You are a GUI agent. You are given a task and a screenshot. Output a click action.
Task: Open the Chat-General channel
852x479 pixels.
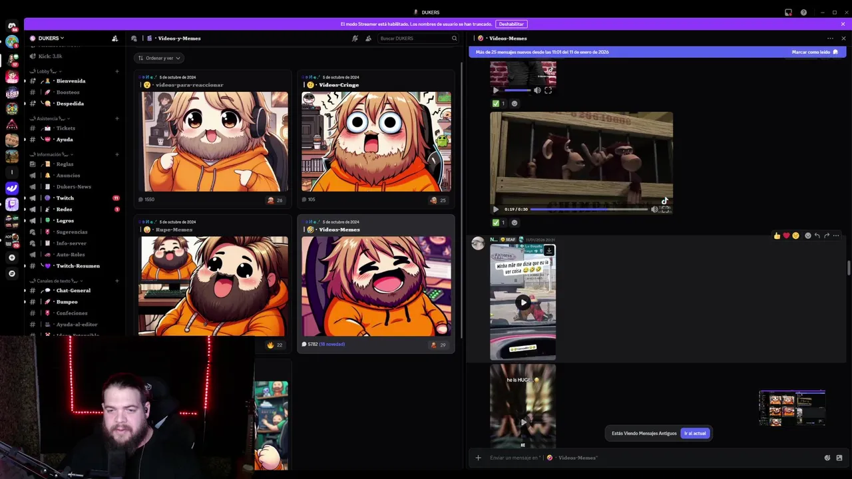tap(75, 291)
